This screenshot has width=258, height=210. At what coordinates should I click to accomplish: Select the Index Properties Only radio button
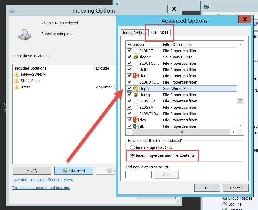tap(132, 147)
